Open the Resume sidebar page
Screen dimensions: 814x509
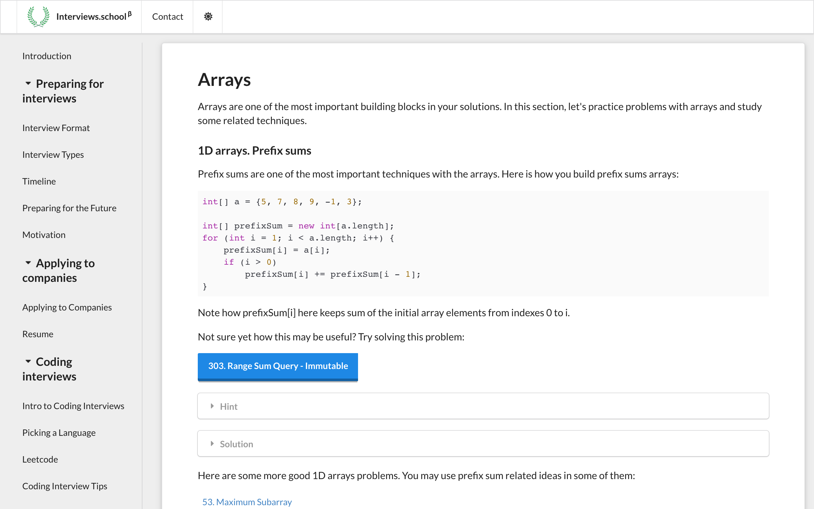click(38, 334)
